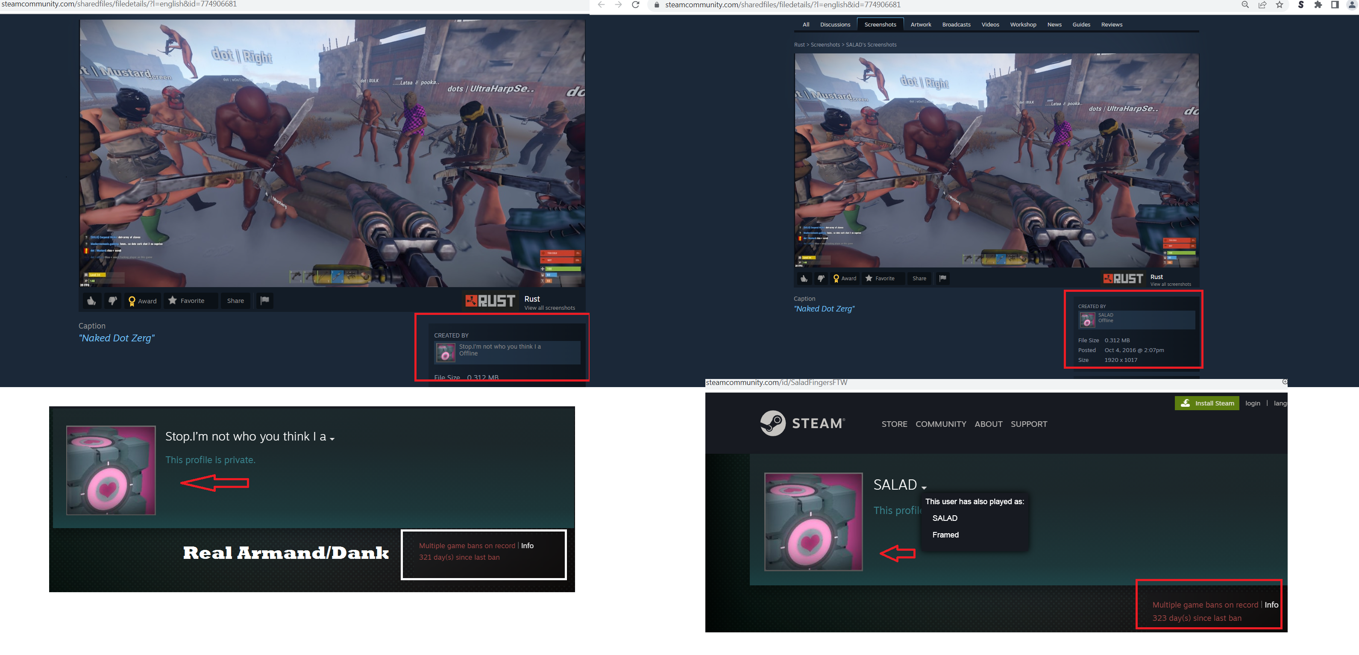This screenshot has width=1359, height=655.
Task: Click the green Install Steam button
Action: tap(1206, 403)
